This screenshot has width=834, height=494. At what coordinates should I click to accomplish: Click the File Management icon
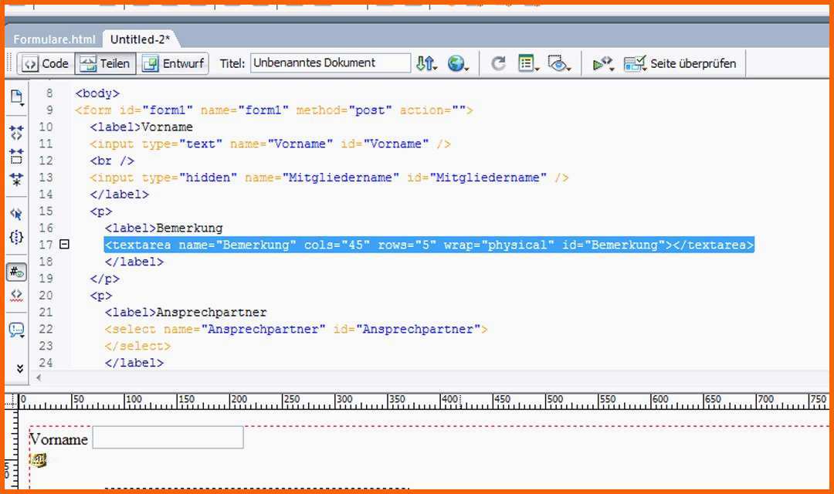click(425, 64)
